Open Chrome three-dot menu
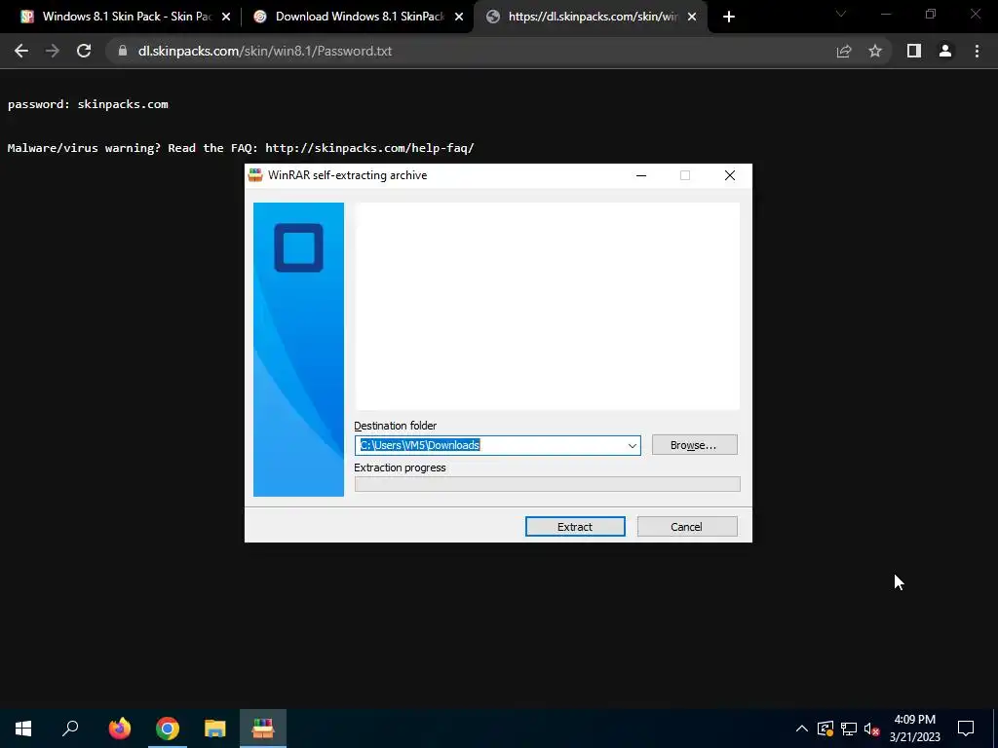The height and width of the screenshot is (748, 998). click(977, 51)
